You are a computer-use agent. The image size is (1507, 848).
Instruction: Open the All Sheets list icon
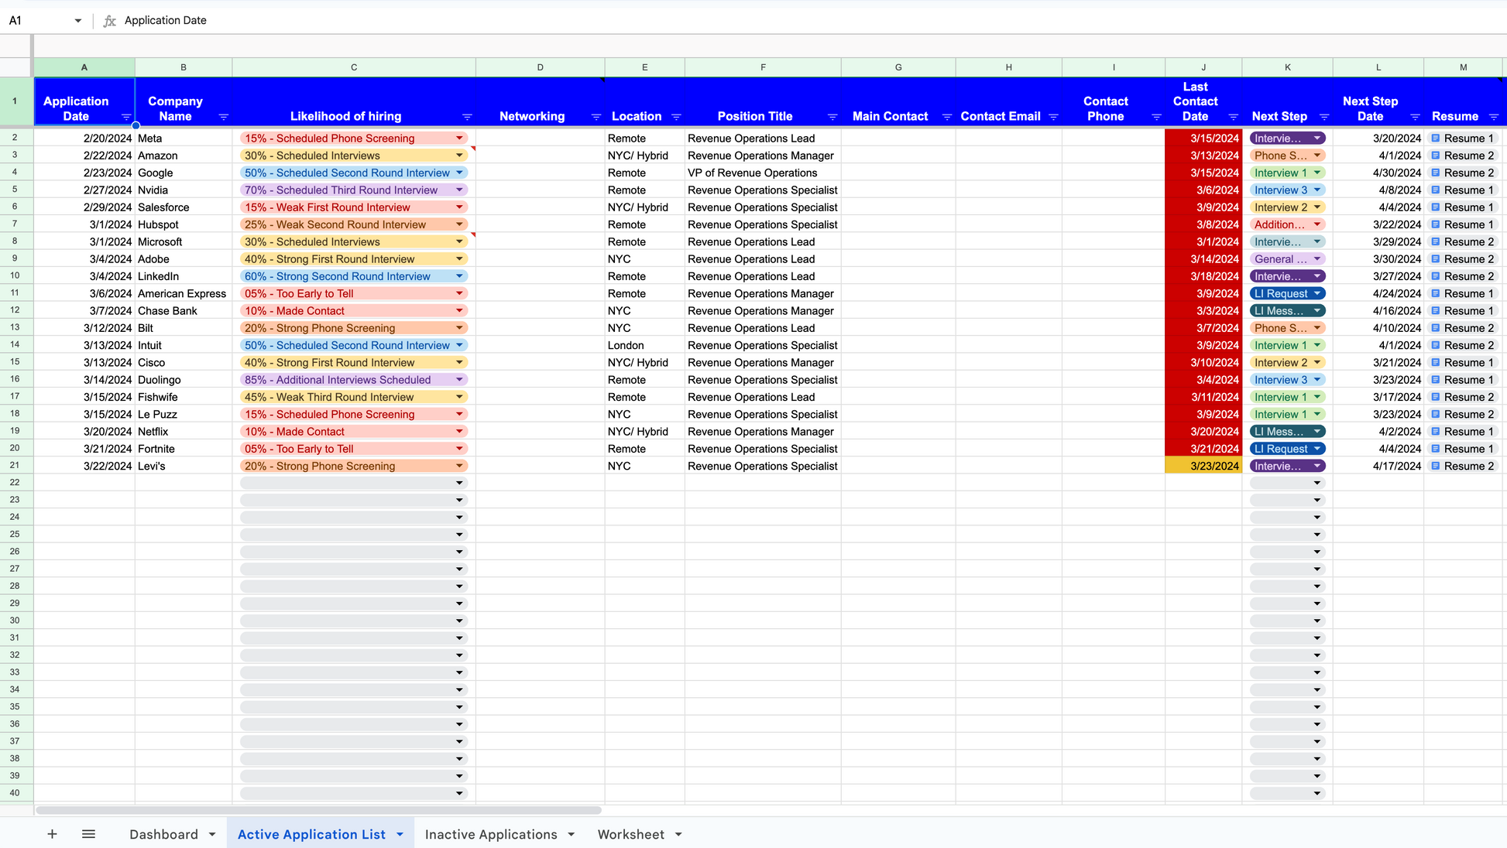88,834
